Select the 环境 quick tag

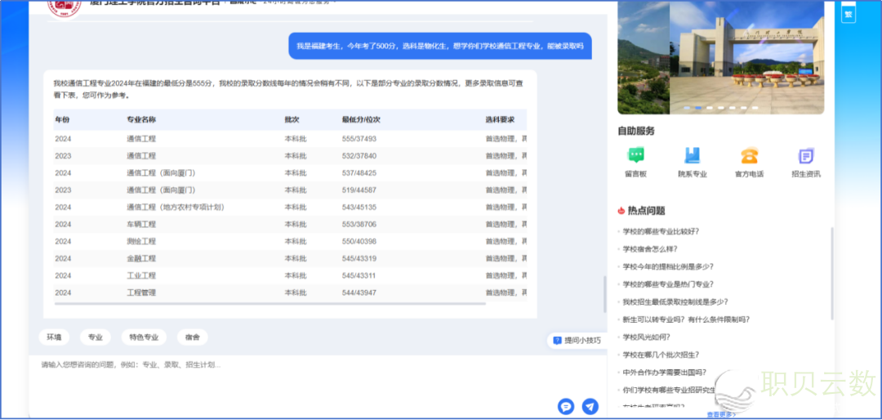(x=54, y=337)
